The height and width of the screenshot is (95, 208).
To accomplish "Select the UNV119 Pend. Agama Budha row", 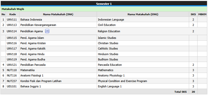I will 104,59.
